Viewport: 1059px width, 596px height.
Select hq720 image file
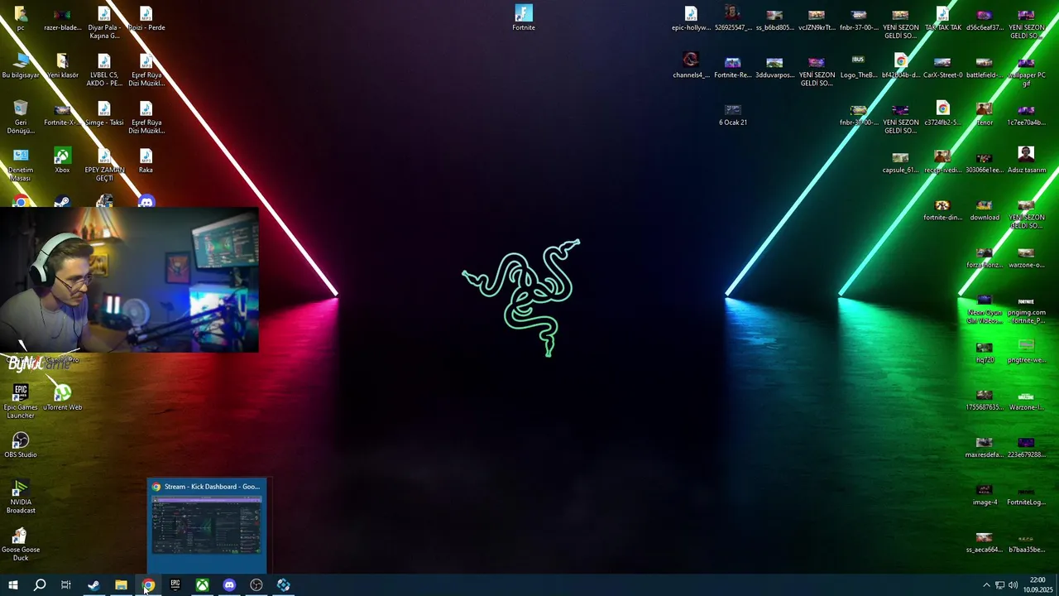click(984, 351)
